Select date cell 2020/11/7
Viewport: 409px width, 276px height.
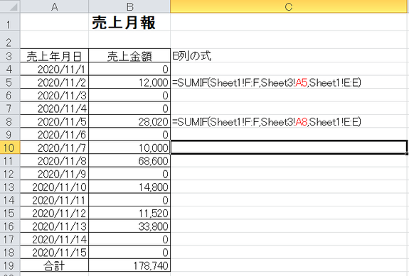click(55, 148)
